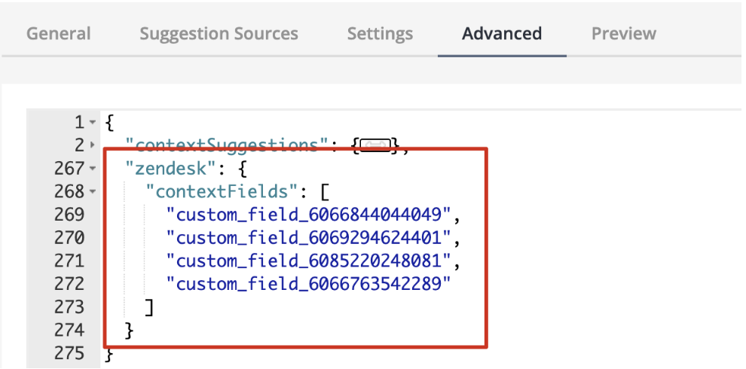Screen dimensions: 746x369
Task: Collapse the zendesk object at line 267
Action: click(x=92, y=169)
